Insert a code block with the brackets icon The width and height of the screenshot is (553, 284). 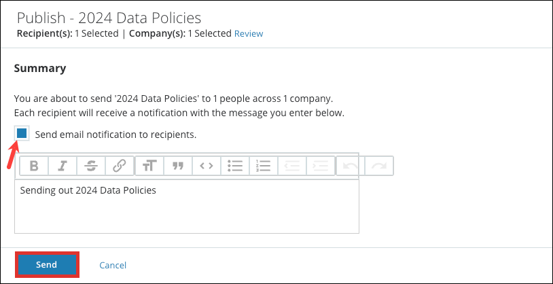click(207, 166)
